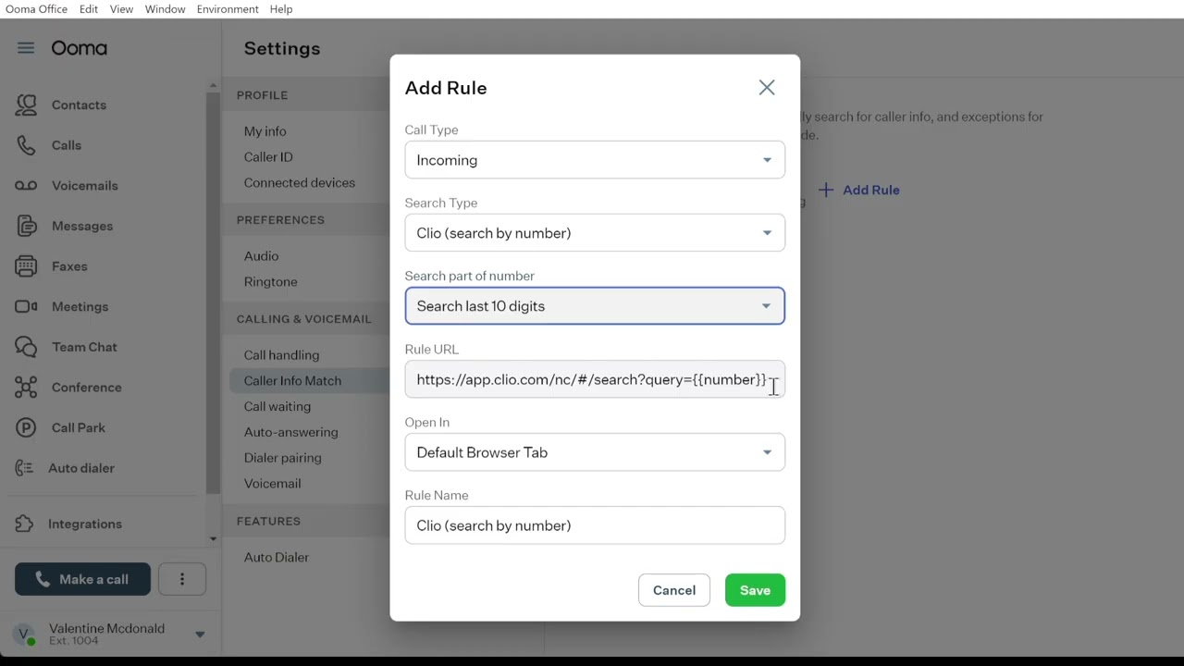Expand the Open In dropdown
Image resolution: width=1184 pixels, height=666 pixels.
(x=595, y=452)
